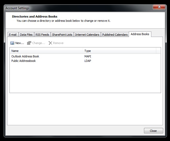Screen dimensions: 170x141
Task: Click the Close button
Action: 153,131
